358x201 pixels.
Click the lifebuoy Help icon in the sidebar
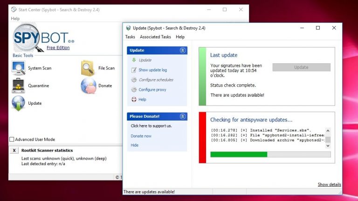tap(134, 100)
